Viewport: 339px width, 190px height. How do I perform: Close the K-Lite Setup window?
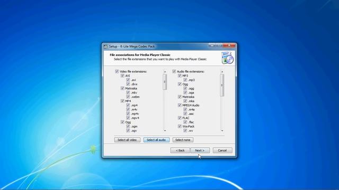click(229, 45)
